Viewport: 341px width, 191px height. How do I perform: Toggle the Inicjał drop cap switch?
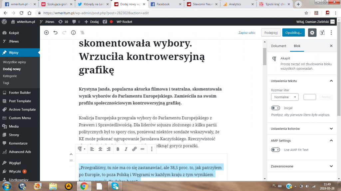[x=276, y=108]
